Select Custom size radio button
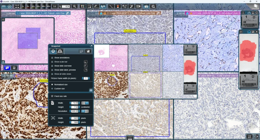This screenshot has height=140, width=260. click(x=52, y=89)
